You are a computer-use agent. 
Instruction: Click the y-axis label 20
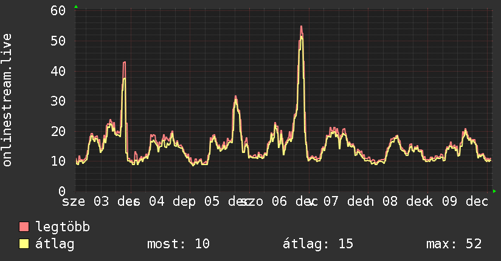(x=58, y=131)
